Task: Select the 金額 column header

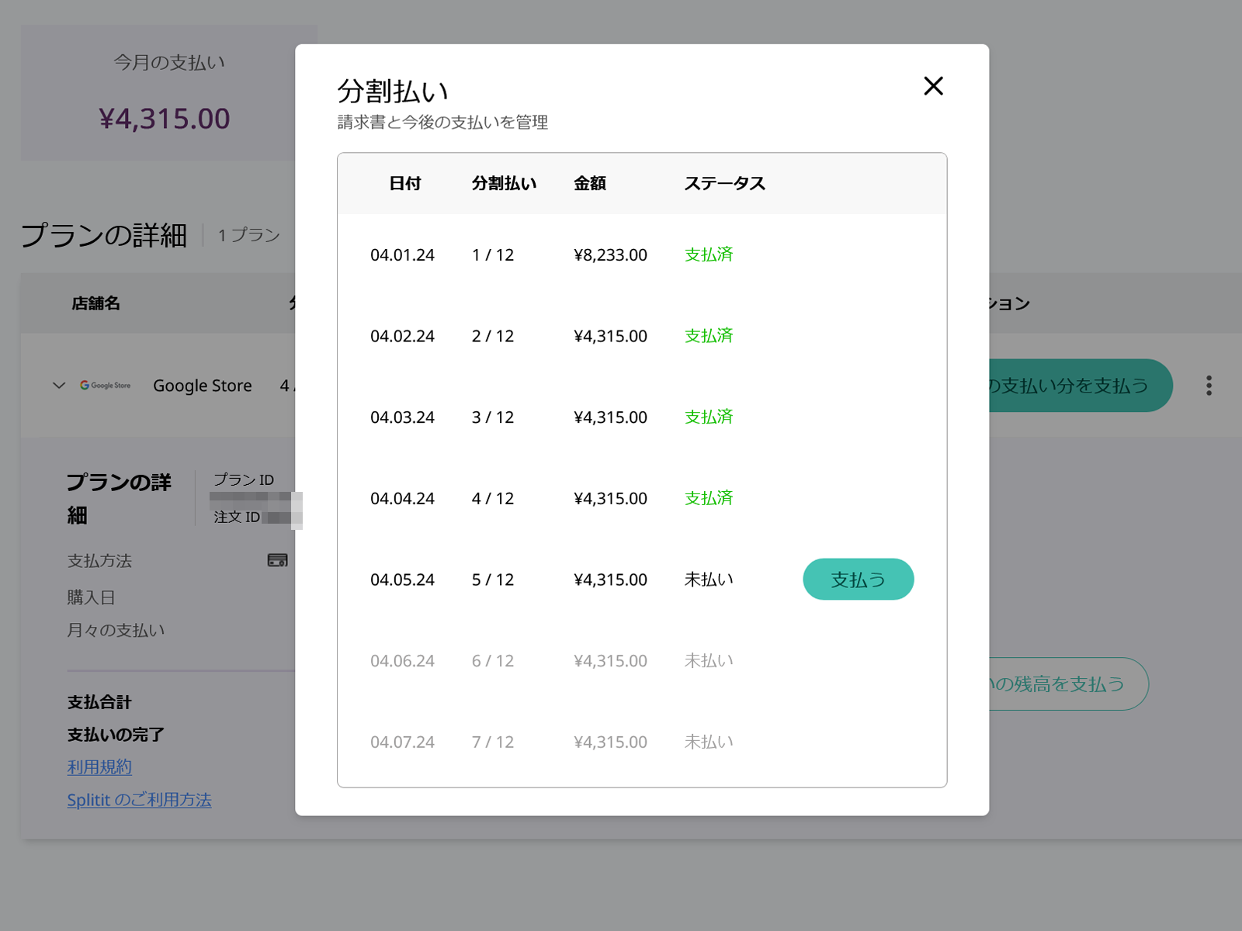Action: [x=590, y=184]
